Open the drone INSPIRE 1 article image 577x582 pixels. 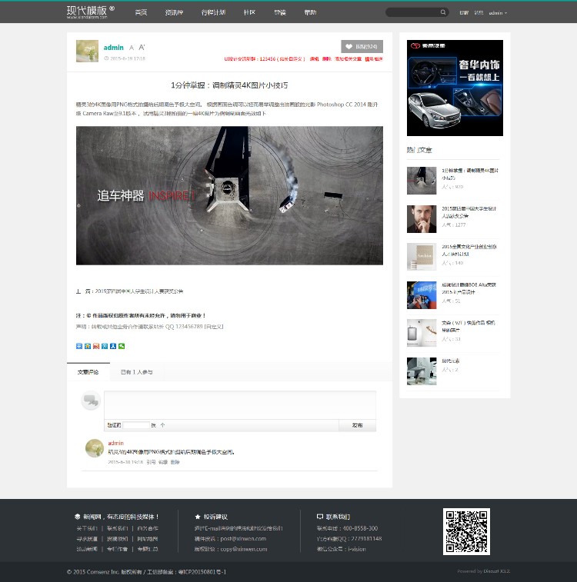[x=229, y=195]
